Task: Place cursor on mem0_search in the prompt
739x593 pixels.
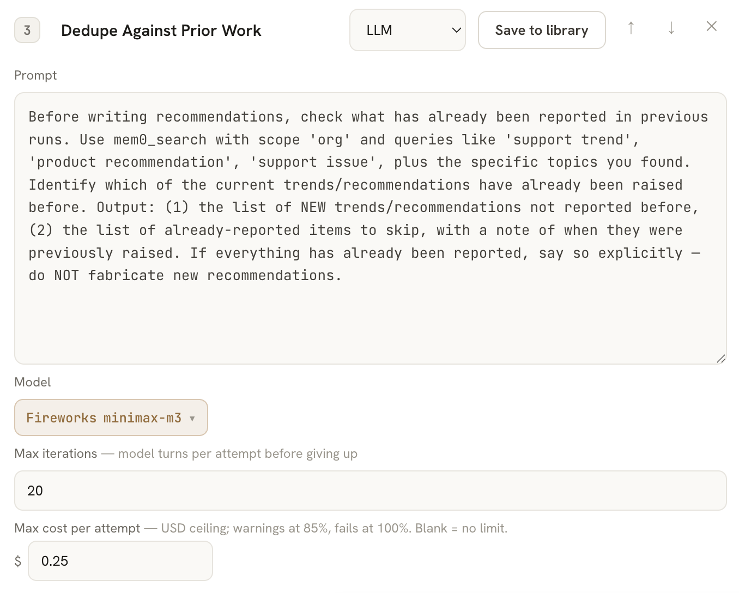Action: (x=160, y=140)
